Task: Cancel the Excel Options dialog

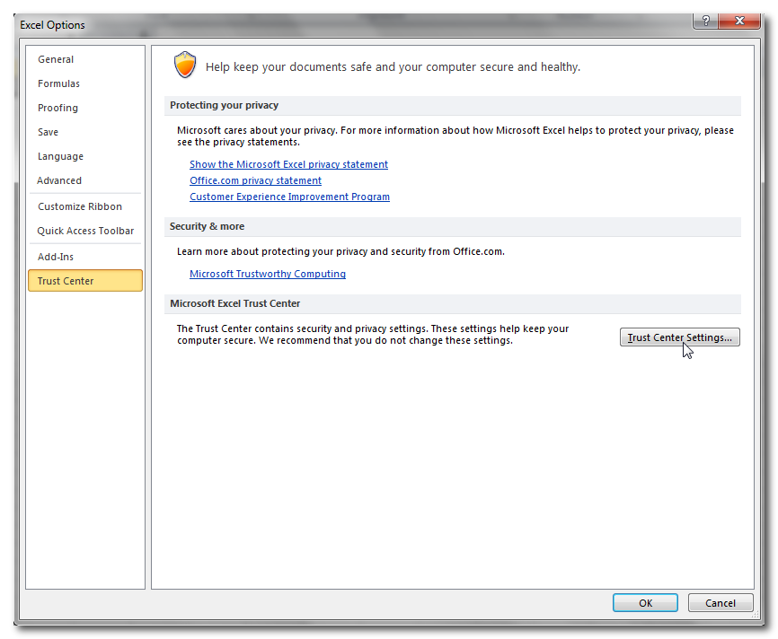Action: coord(721,602)
